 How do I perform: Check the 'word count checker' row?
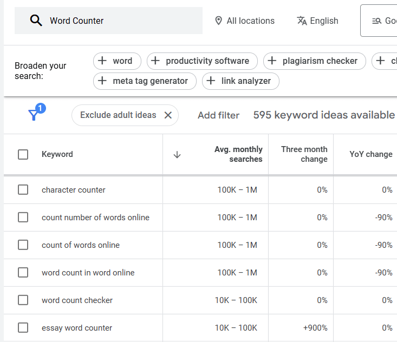[23, 300]
